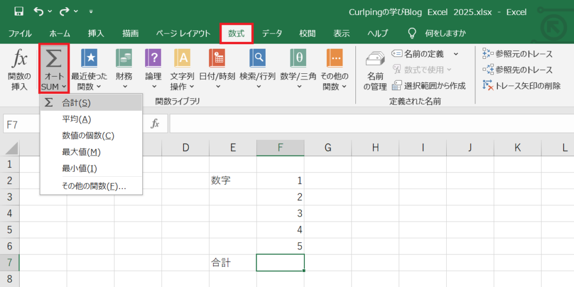Open the 数学/三角 functions theta icon
The image size is (574, 287).
point(298,58)
